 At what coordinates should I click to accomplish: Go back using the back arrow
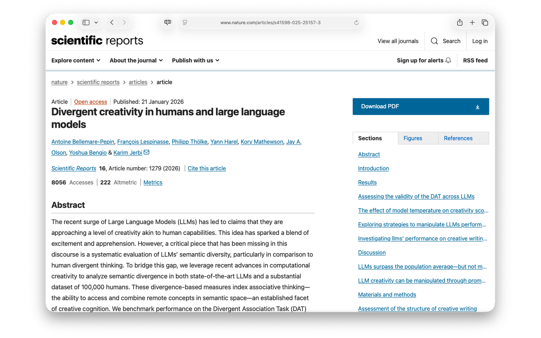tap(112, 22)
